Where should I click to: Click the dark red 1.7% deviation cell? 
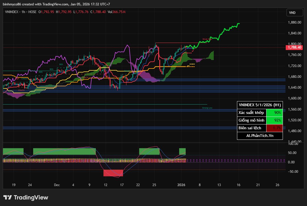click(274, 128)
